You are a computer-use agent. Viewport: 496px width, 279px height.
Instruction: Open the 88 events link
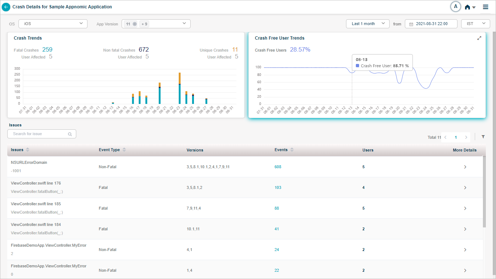click(277, 209)
